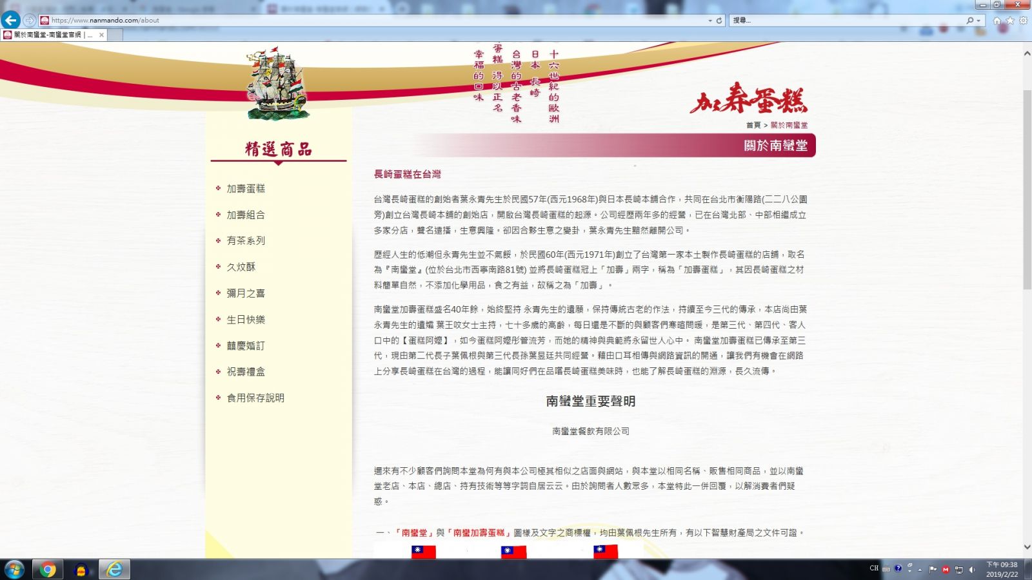The height and width of the screenshot is (580, 1032).
Task: Close the 關於南蠻堂 browser tab
Action: point(101,35)
